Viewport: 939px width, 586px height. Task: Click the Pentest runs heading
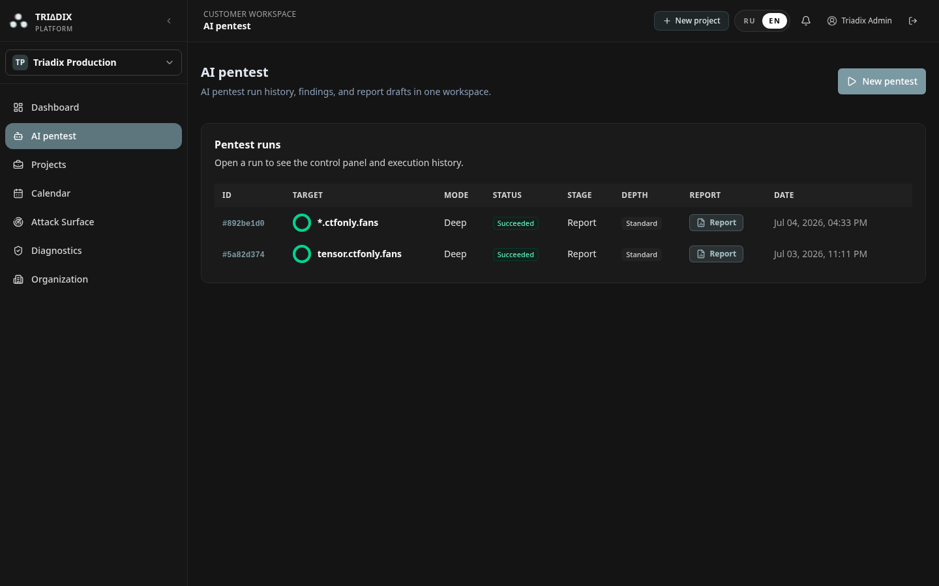(248, 145)
